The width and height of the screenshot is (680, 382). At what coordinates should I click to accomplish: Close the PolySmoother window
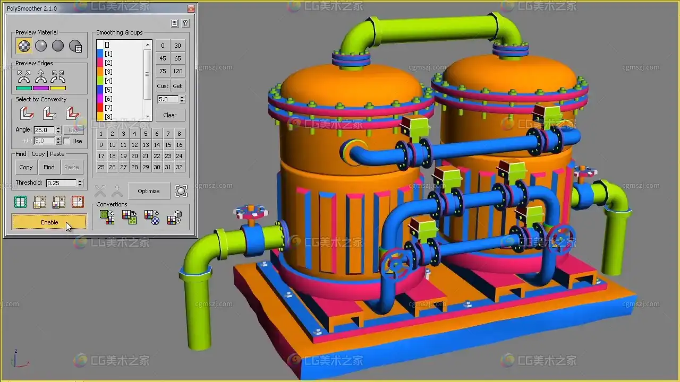pos(191,9)
